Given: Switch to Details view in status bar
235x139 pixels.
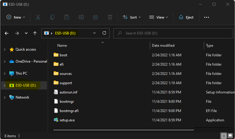Looking at the screenshot, I should [x=224, y=136].
